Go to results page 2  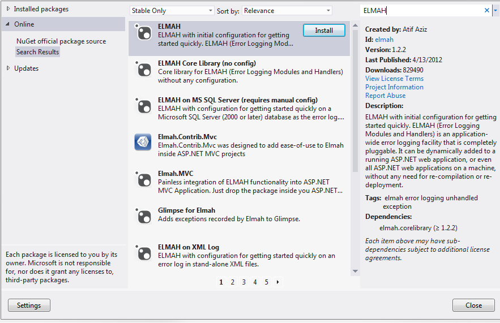[x=233, y=282]
